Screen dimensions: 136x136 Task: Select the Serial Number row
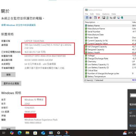pos(110,32)
